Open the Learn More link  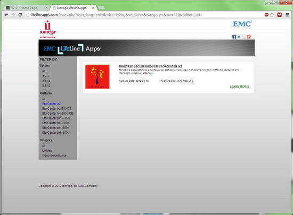coord(239,87)
